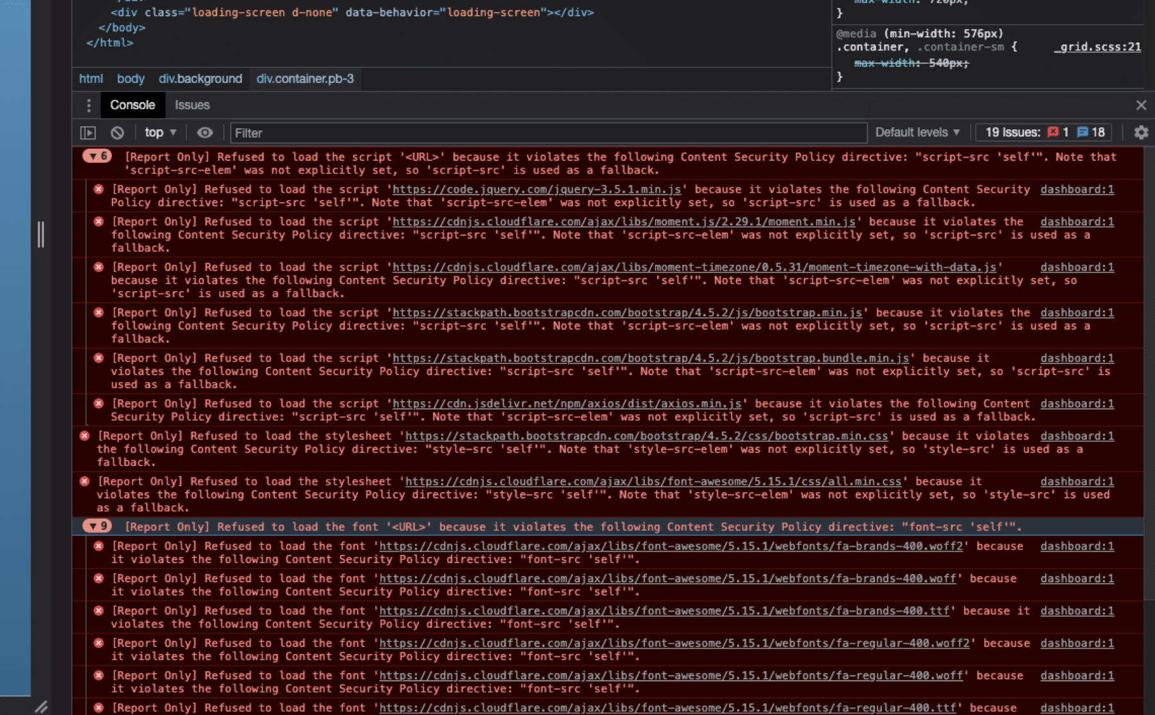Collapse the group of 9 font errors
This screenshot has width=1155, height=715.
pyautogui.click(x=97, y=526)
